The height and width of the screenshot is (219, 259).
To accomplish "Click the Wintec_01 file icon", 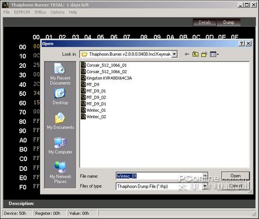I will [x=83, y=110].
